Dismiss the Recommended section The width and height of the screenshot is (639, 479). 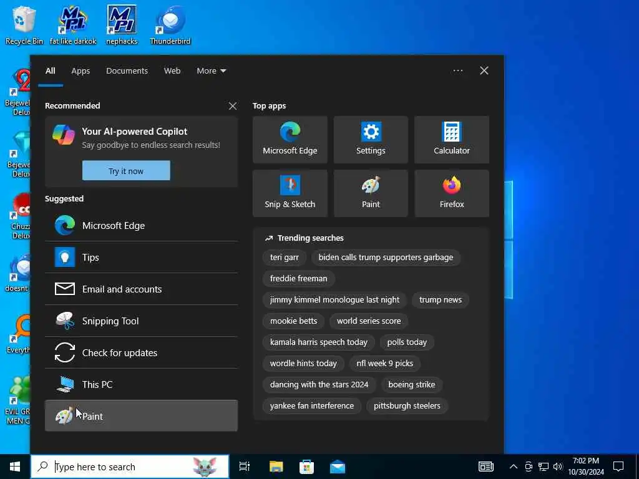pos(232,106)
